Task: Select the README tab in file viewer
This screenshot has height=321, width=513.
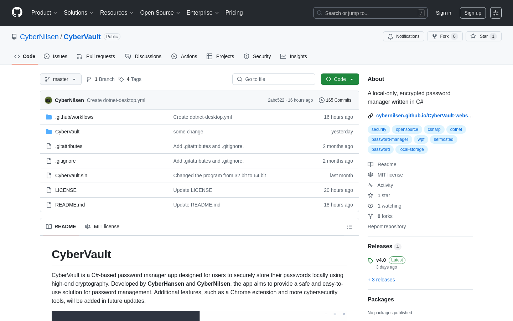Action: pyautogui.click(x=61, y=227)
